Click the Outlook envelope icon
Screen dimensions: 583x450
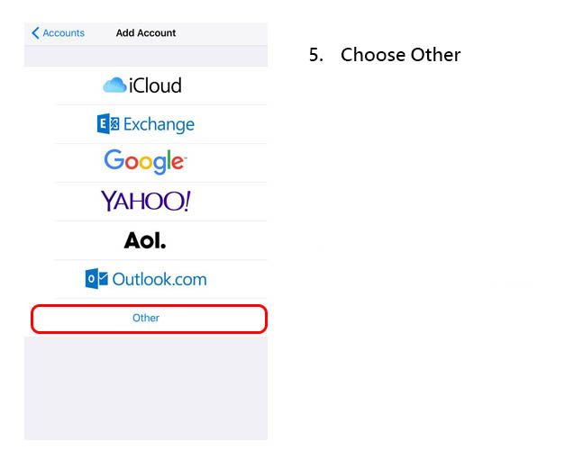pos(96,278)
